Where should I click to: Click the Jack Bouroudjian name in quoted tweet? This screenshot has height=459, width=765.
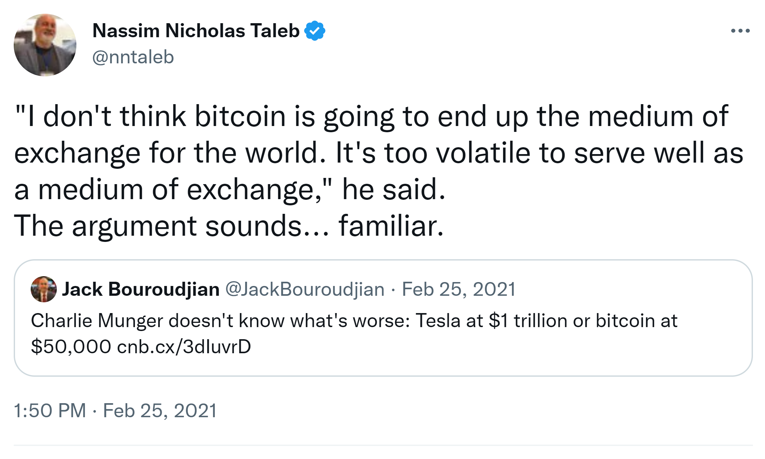141,289
